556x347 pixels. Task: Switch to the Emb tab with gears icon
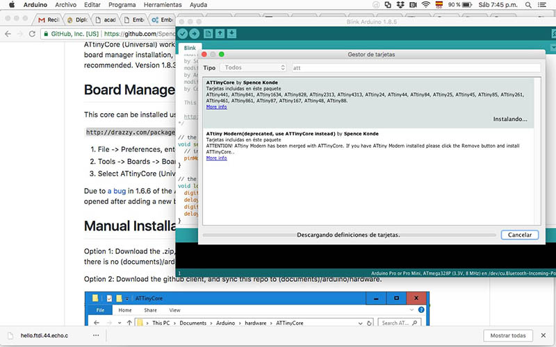[x=162, y=20]
